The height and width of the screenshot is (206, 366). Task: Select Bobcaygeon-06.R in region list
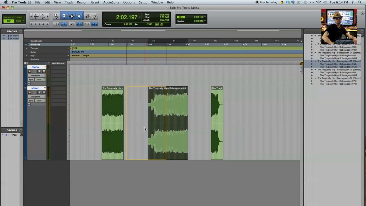pyautogui.click(x=338, y=75)
